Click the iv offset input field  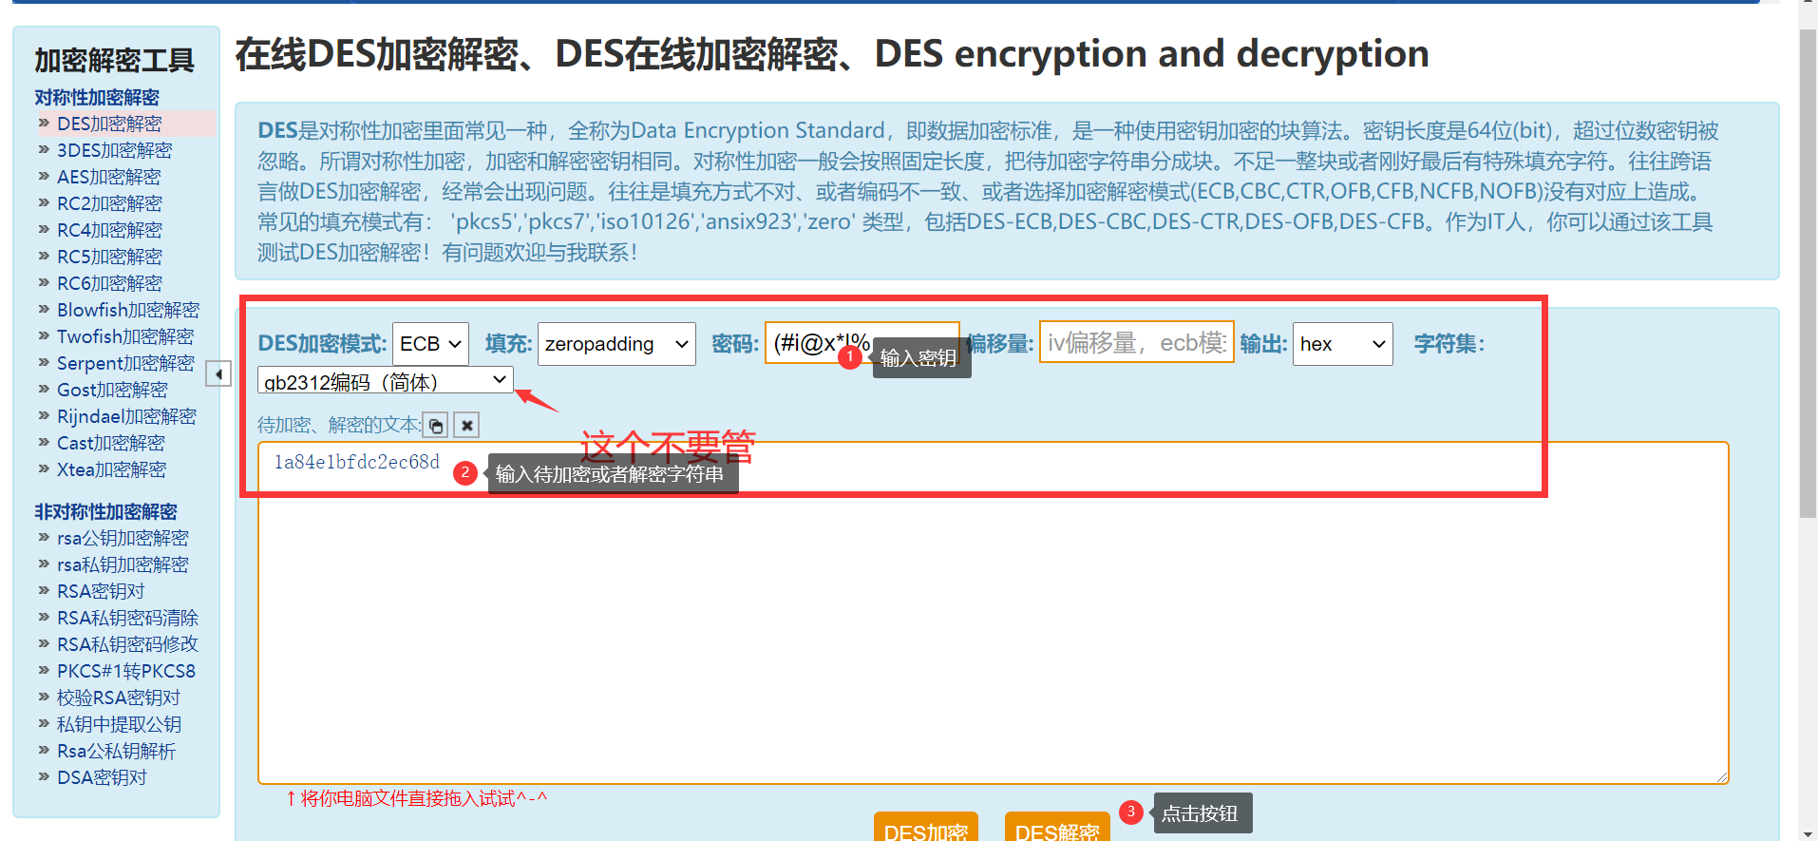pyautogui.click(x=1137, y=342)
